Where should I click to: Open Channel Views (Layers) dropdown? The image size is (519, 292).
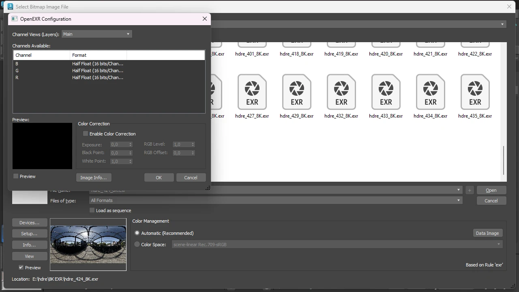coord(97,34)
